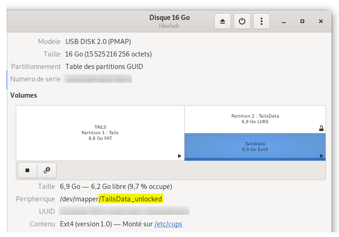
Task: Click the padlock icon on the LUKS partition
Action: coord(321,129)
